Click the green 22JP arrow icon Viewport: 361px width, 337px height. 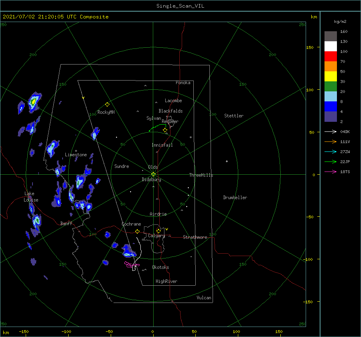[331, 162]
